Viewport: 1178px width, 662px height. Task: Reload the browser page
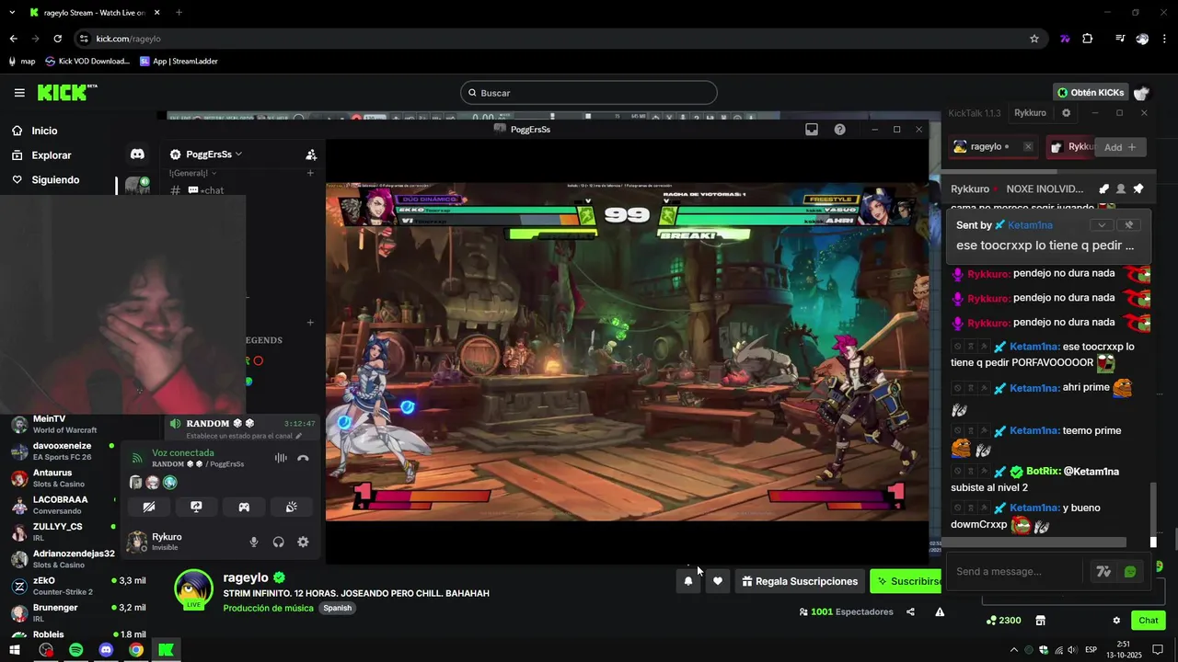[x=57, y=39]
